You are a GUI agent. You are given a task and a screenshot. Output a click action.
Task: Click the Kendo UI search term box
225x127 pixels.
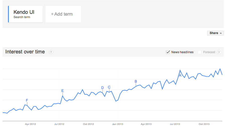tap(25, 14)
